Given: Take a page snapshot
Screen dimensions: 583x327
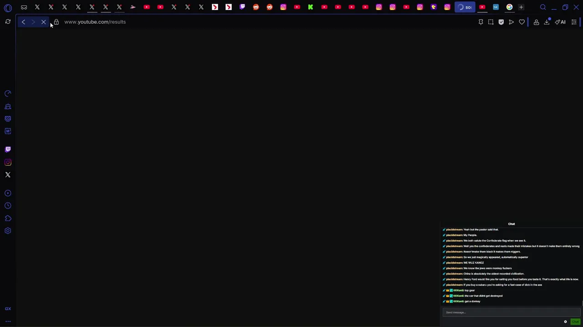Looking at the screenshot, I should (x=491, y=22).
